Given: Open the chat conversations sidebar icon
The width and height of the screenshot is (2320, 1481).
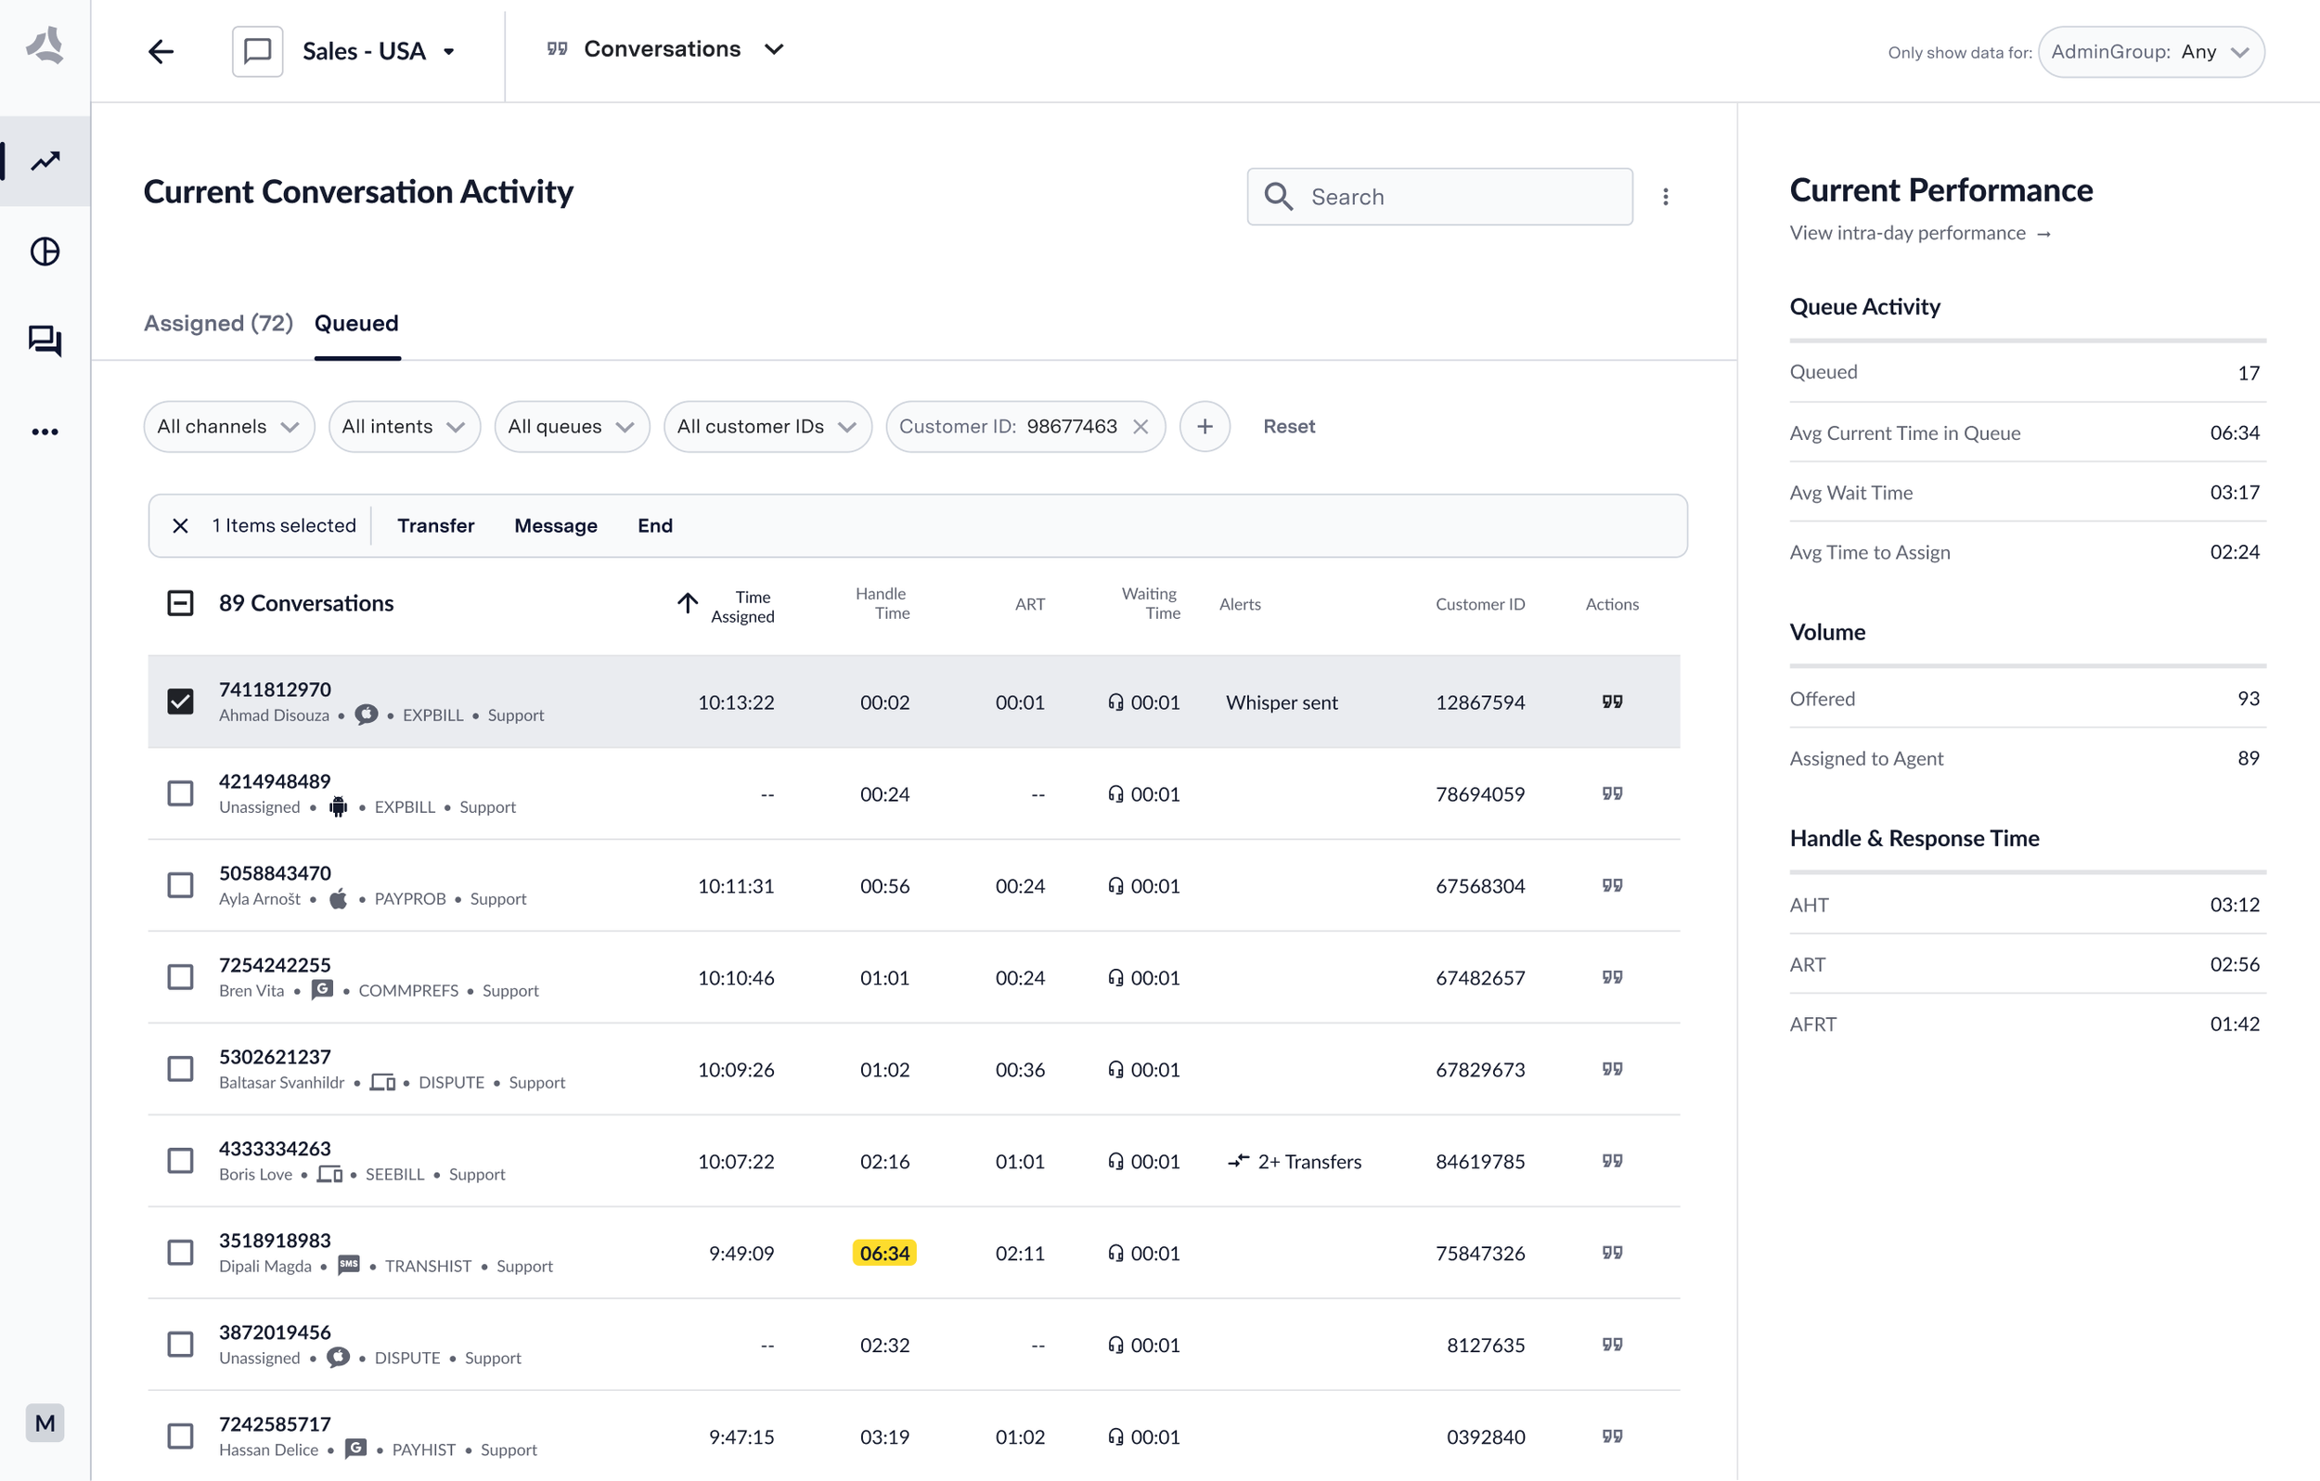Looking at the screenshot, I should pyautogui.click(x=45, y=341).
